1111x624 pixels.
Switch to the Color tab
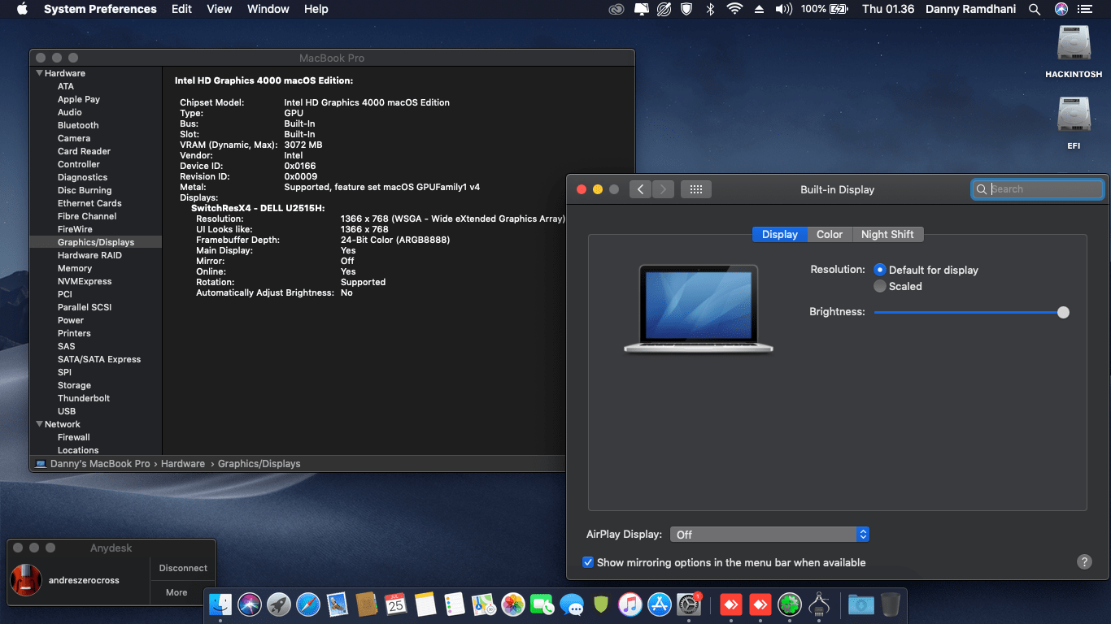830,234
